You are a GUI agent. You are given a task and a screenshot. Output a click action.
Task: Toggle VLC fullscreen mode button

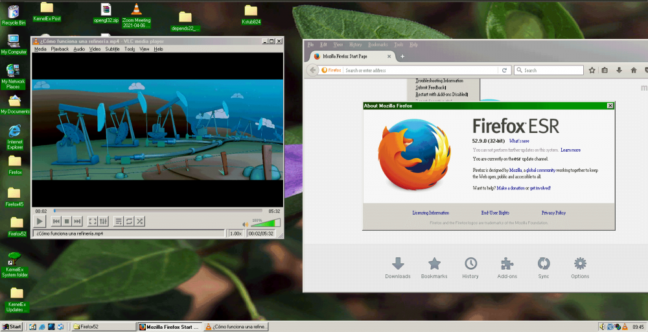(x=93, y=221)
